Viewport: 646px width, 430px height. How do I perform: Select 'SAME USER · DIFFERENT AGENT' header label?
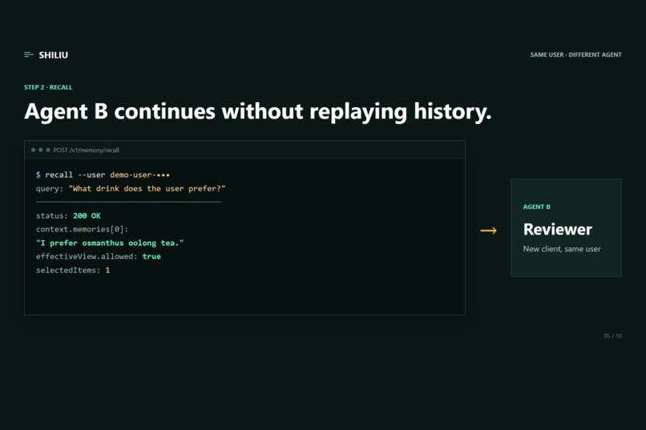pos(575,54)
